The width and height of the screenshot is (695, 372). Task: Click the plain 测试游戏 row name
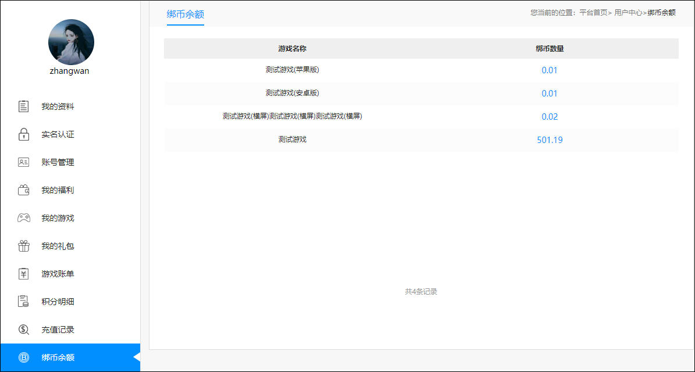(x=293, y=139)
